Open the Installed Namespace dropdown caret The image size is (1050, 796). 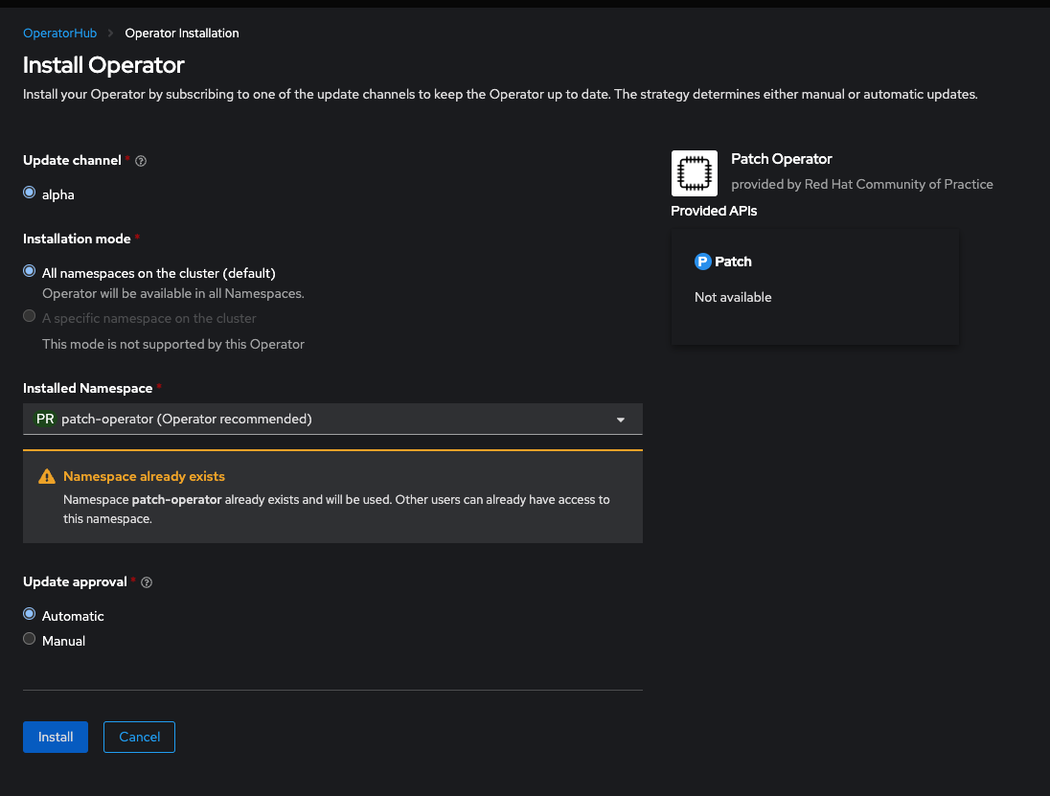point(621,419)
